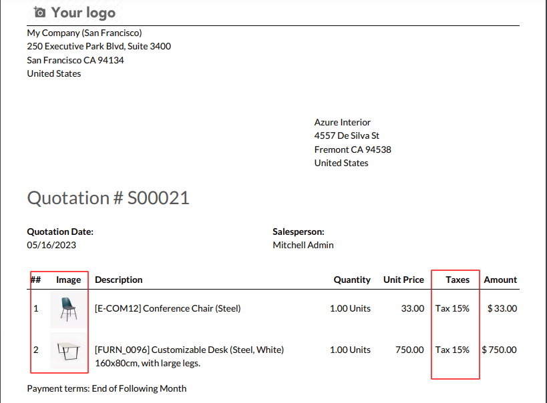Click [E-COM12] Conference Chair (Steel) description
Screen dimensions: 547x403
point(168,308)
